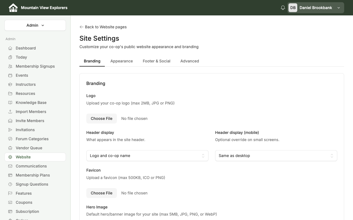This screenshot has height=220, width=353.
Task: Click the Mountain View Explorers house logo
Action: tap(13, 8)
